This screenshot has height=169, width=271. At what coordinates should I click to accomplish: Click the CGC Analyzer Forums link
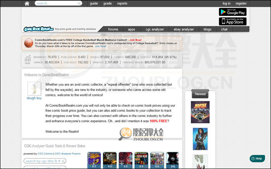tap(68, 154)
